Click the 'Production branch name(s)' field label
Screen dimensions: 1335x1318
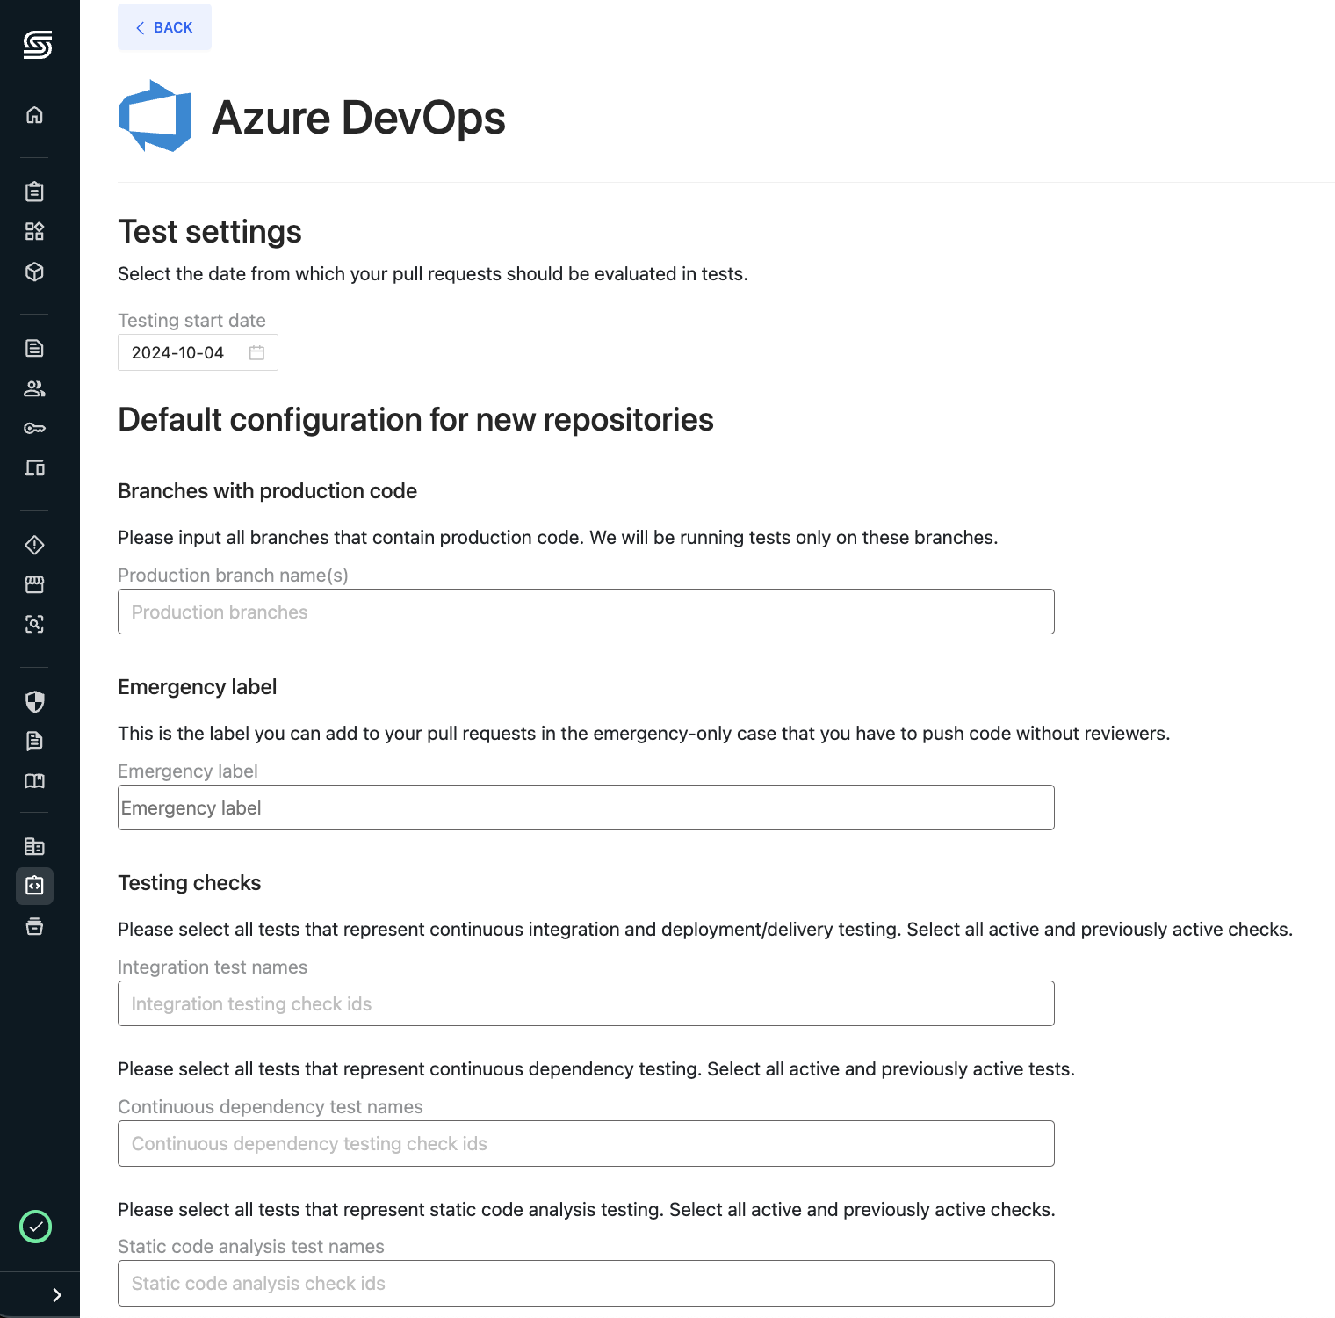coord(233,576)
